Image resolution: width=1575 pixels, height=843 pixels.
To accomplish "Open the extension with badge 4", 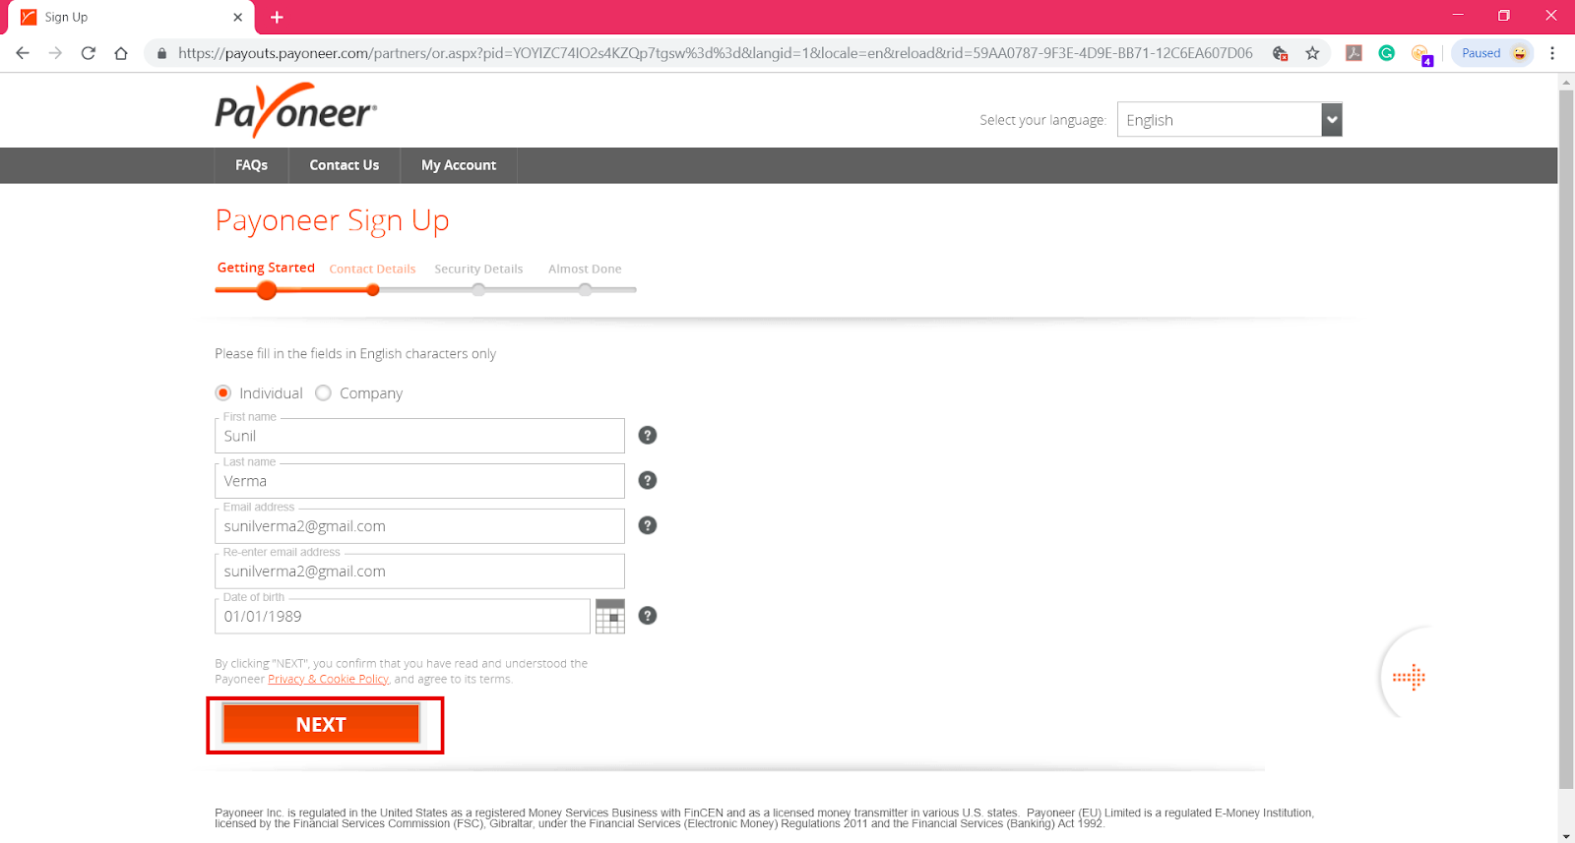I will (1420, 54).
